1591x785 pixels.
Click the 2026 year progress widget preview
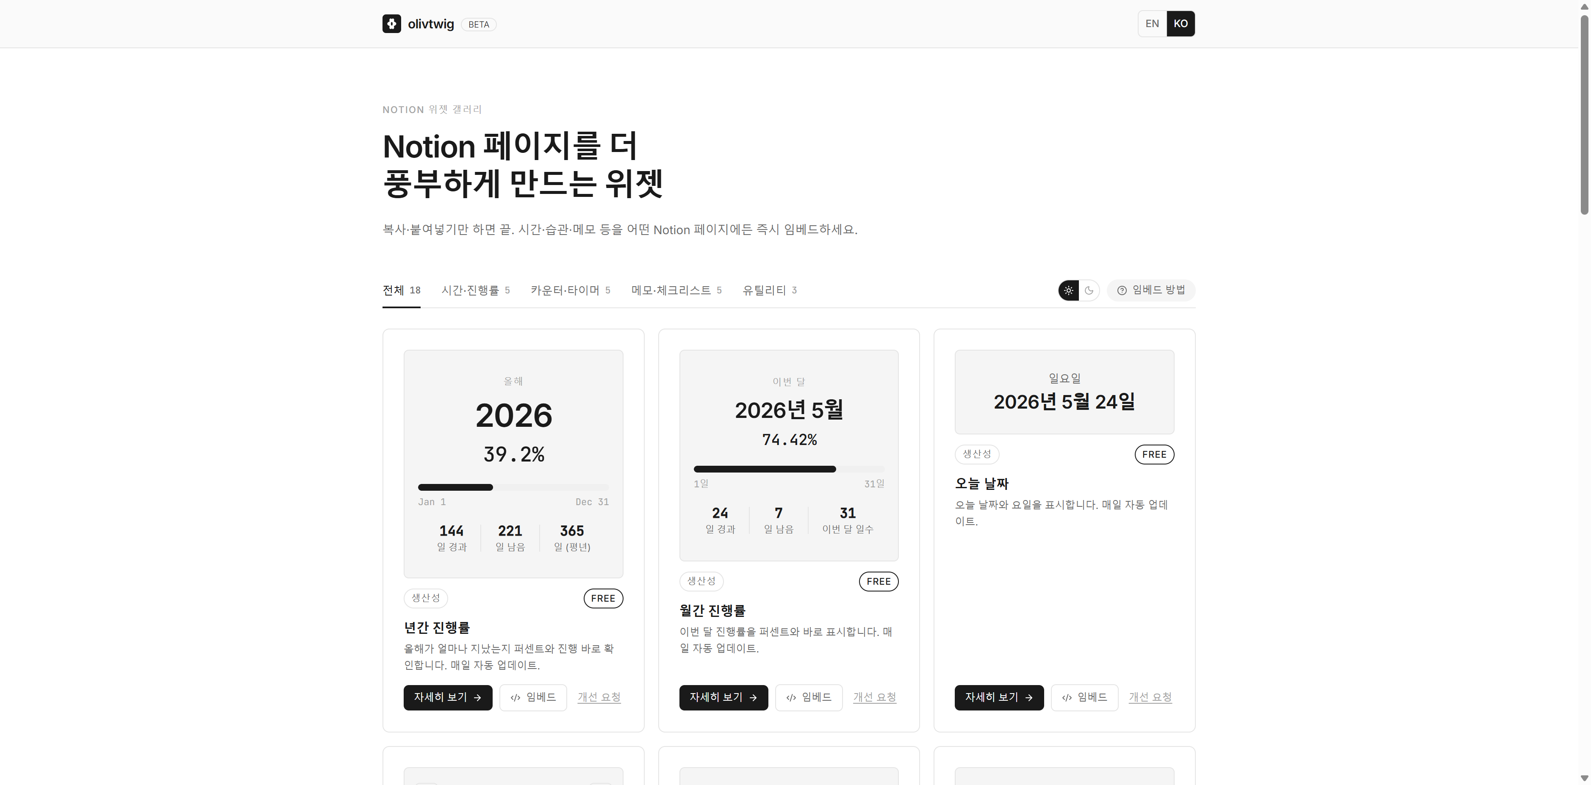(x=513, y=464)
